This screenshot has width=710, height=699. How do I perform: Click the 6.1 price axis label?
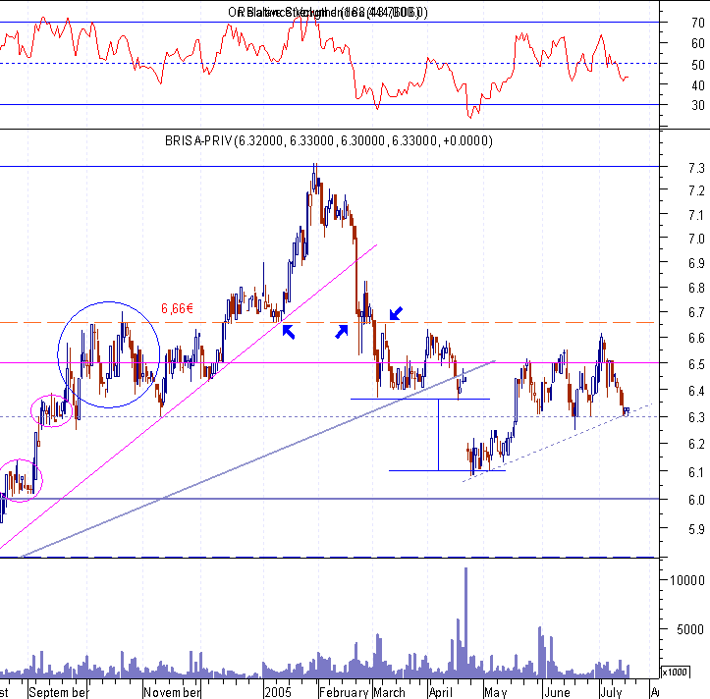(697, 472)
